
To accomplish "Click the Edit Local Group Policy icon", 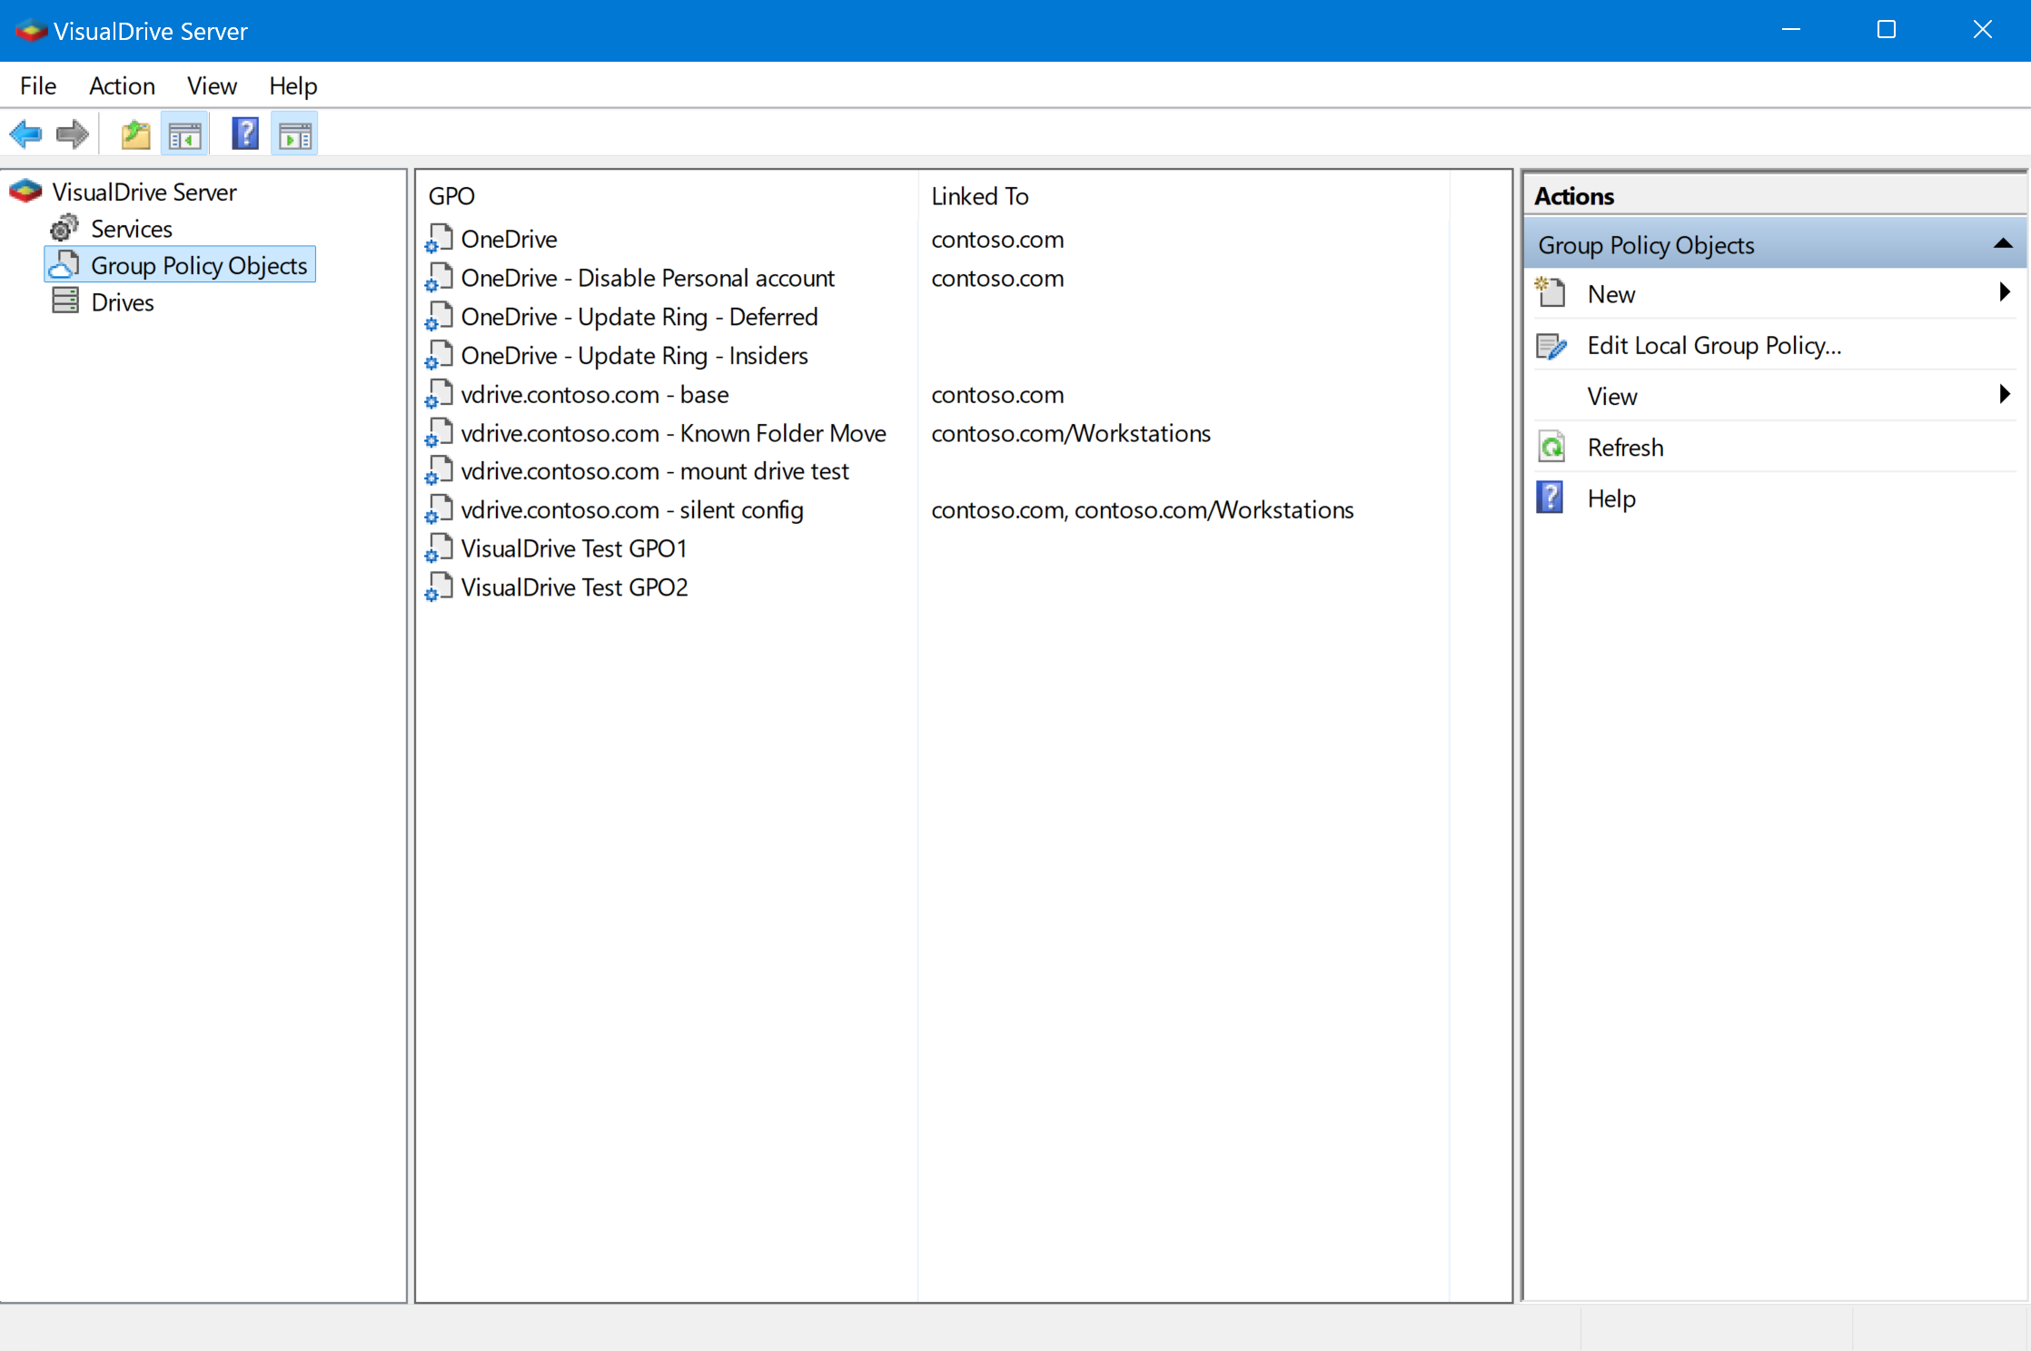I will 1551,346.
